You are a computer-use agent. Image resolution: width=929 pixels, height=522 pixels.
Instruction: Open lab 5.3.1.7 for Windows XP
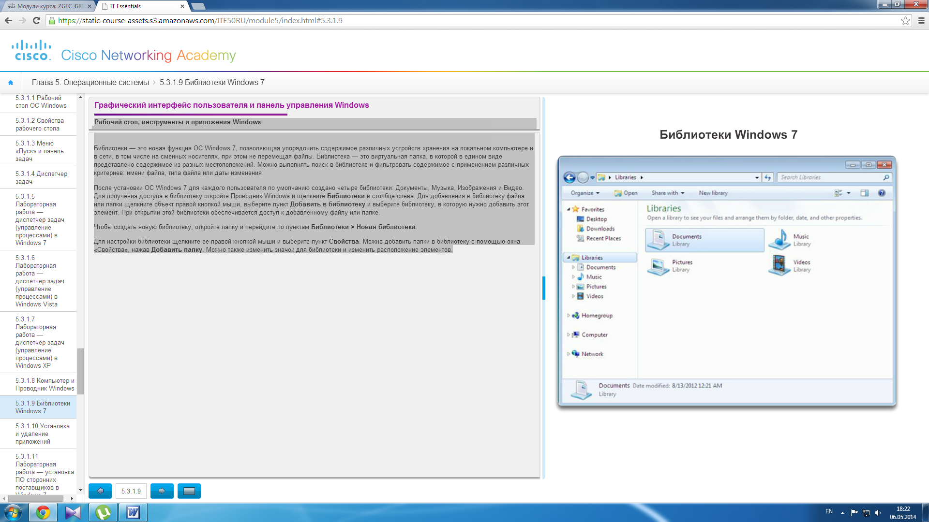click(x=39, y=342)
